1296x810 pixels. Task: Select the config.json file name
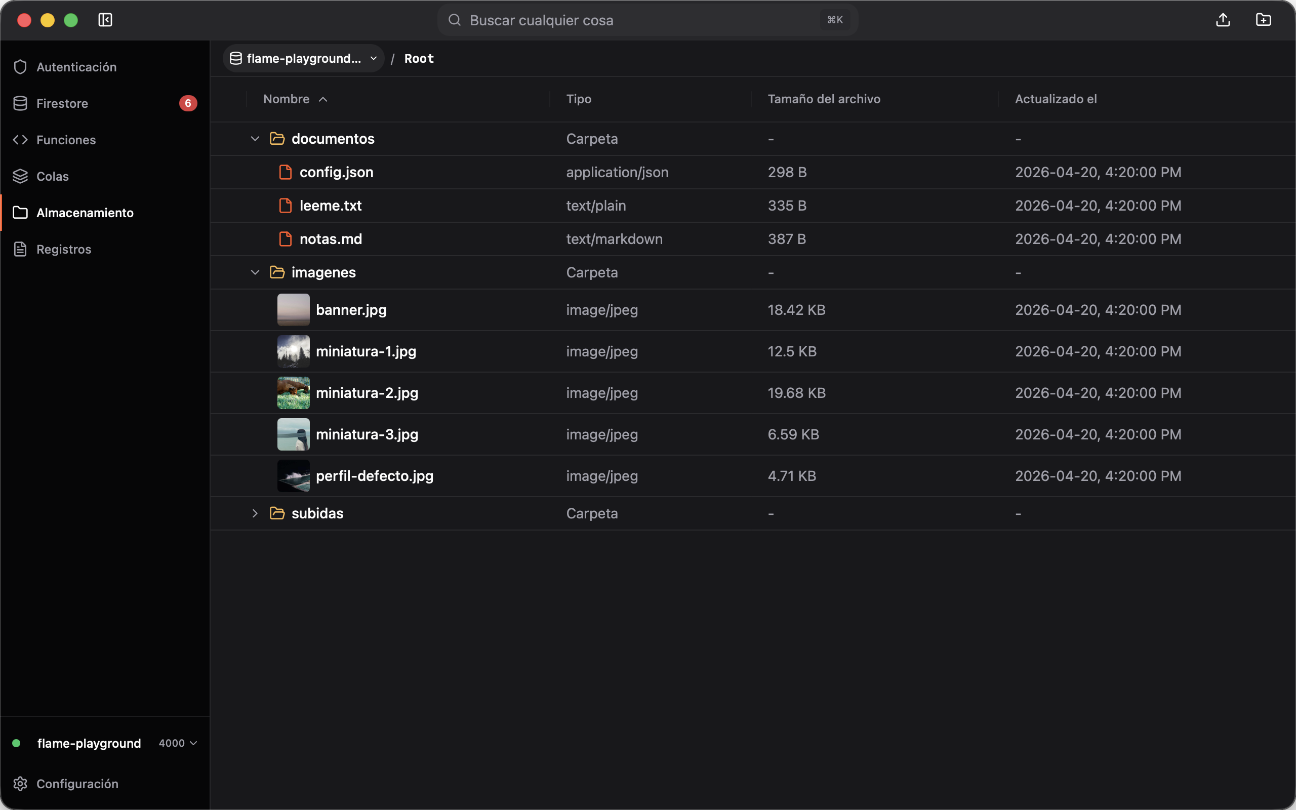336,172
